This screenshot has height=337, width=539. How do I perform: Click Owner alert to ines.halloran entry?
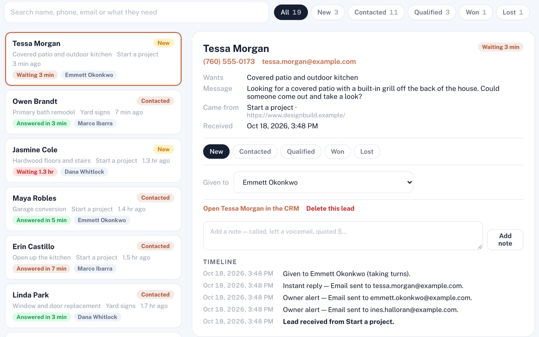point(371,310)
